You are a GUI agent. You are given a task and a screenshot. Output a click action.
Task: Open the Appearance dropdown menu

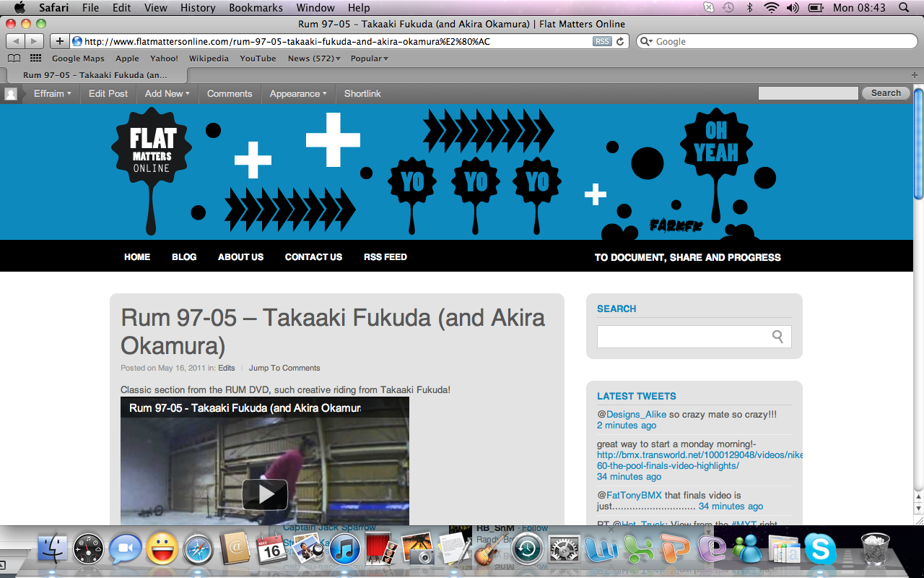pos(297,93)
